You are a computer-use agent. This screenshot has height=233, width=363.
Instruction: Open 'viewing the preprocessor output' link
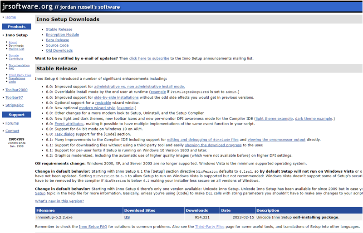coord(276,140)
